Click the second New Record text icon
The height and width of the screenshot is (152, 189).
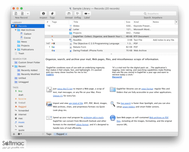click(22, 14)
